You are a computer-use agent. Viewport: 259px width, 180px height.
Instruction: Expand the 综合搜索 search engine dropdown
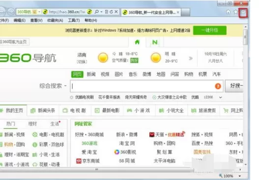(65, 86)
